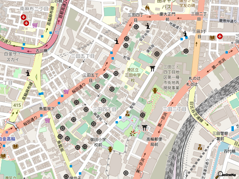Select the monument urn icon by 御田小学校前
Viewport: 239px width, 179px height.
pos(110,150)
